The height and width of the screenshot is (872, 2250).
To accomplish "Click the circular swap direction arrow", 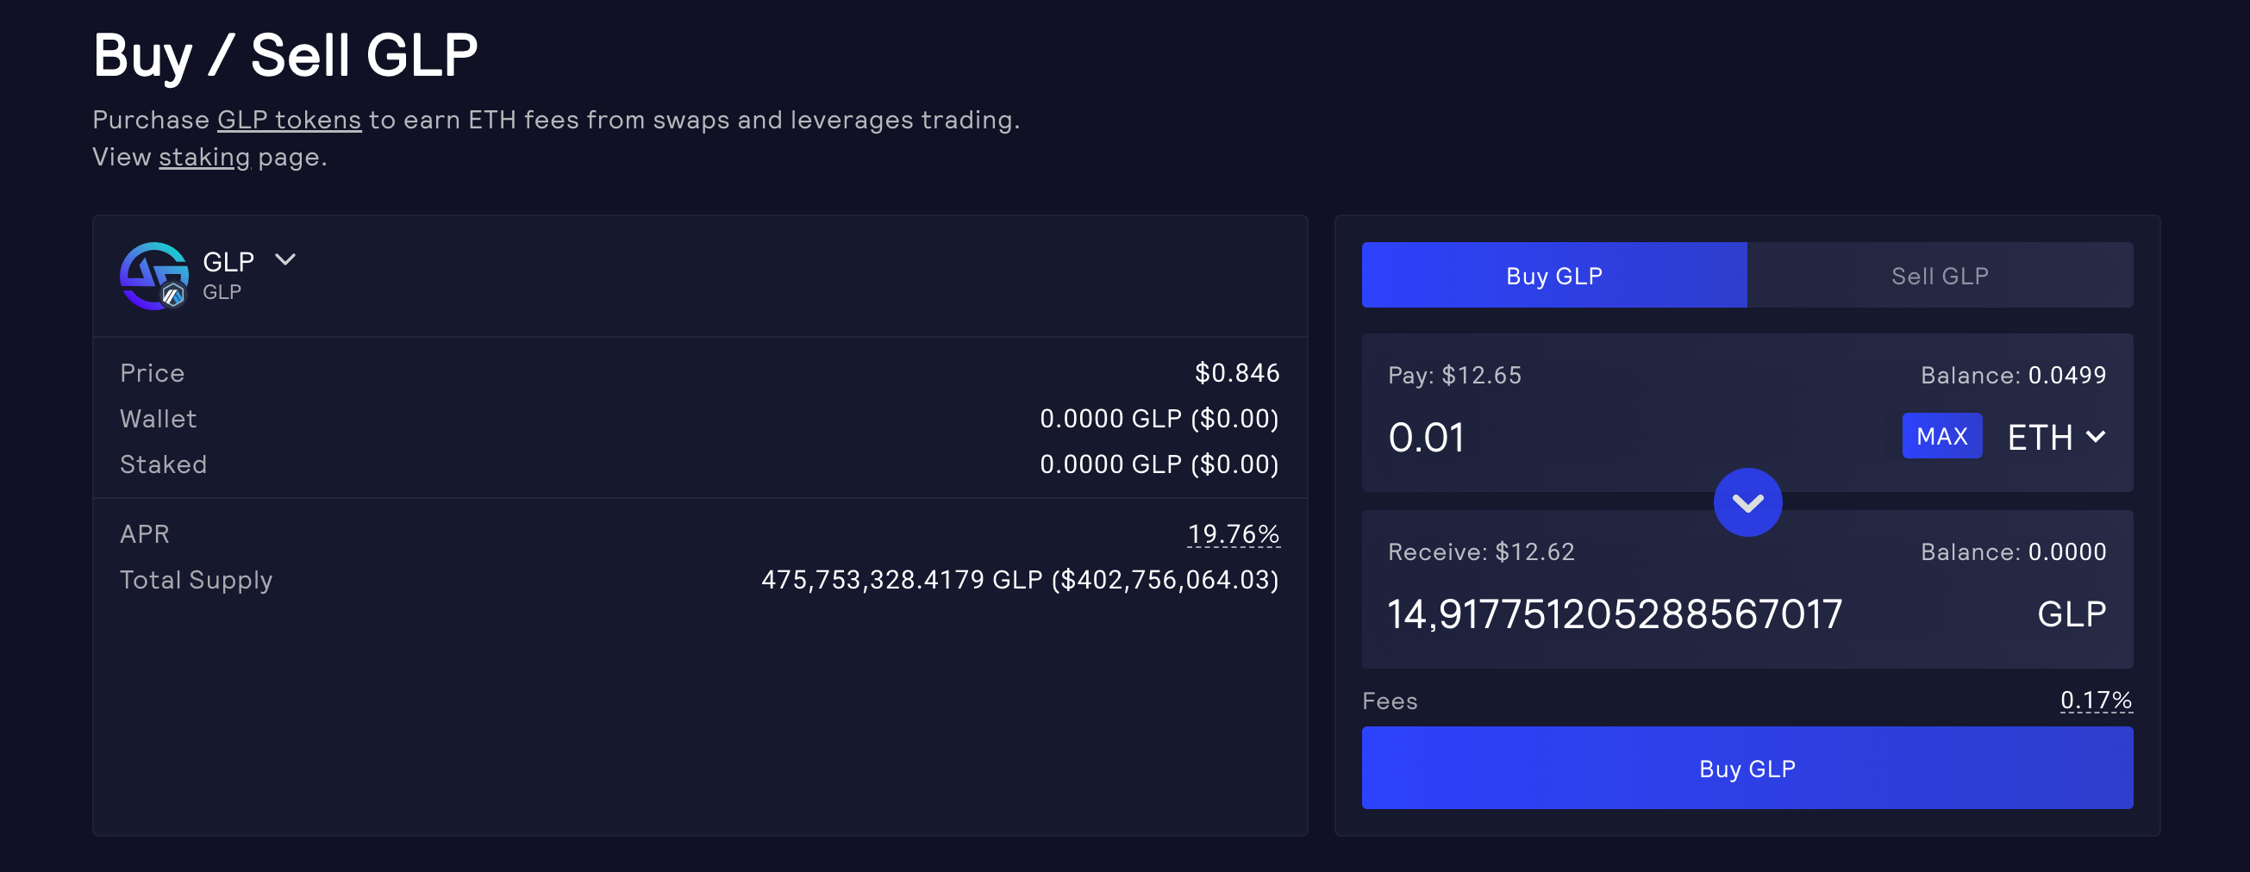I will pyautogui.click(x=1747, y=502).
